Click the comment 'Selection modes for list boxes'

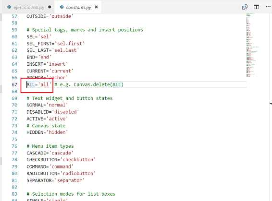[x=71, y=194]
